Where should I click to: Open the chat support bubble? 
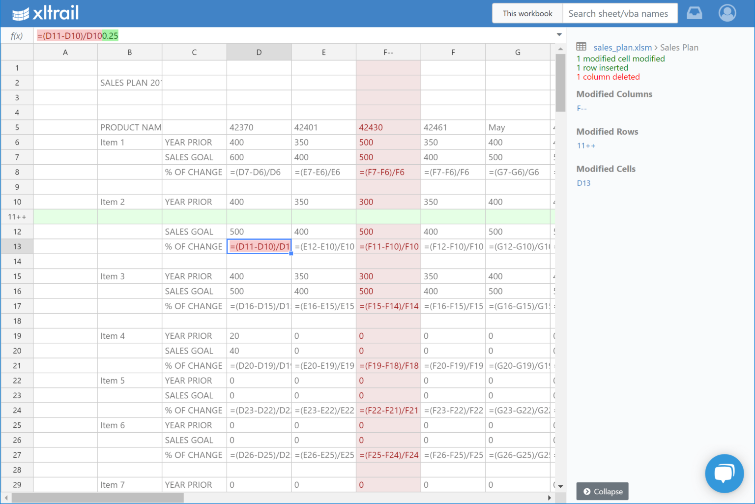click(724, 473)
